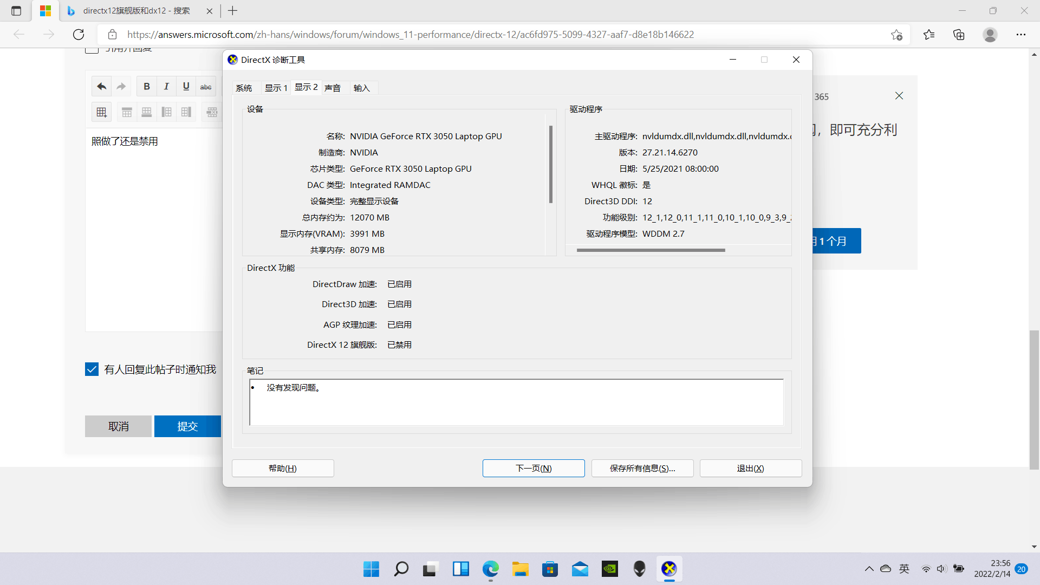Viewport: 1040px width, 585px height.
Task: Open taskbar Search
Action: [401, 569]
